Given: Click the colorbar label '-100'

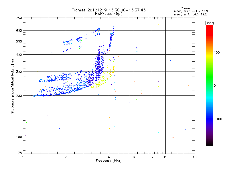Looking at the screenshot, I should (x=218, y=119).
